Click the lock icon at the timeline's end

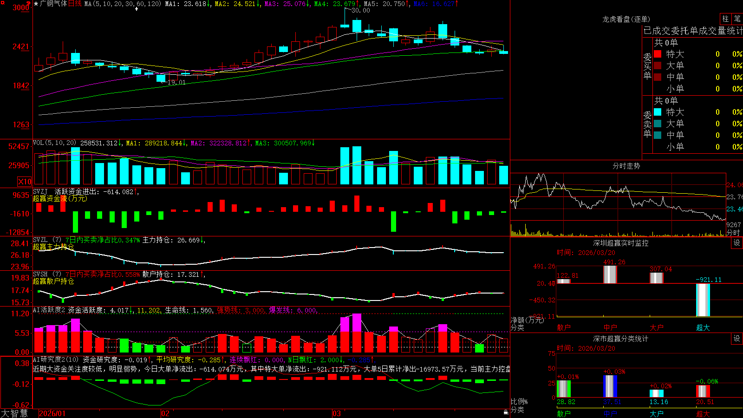pos(506,412)
